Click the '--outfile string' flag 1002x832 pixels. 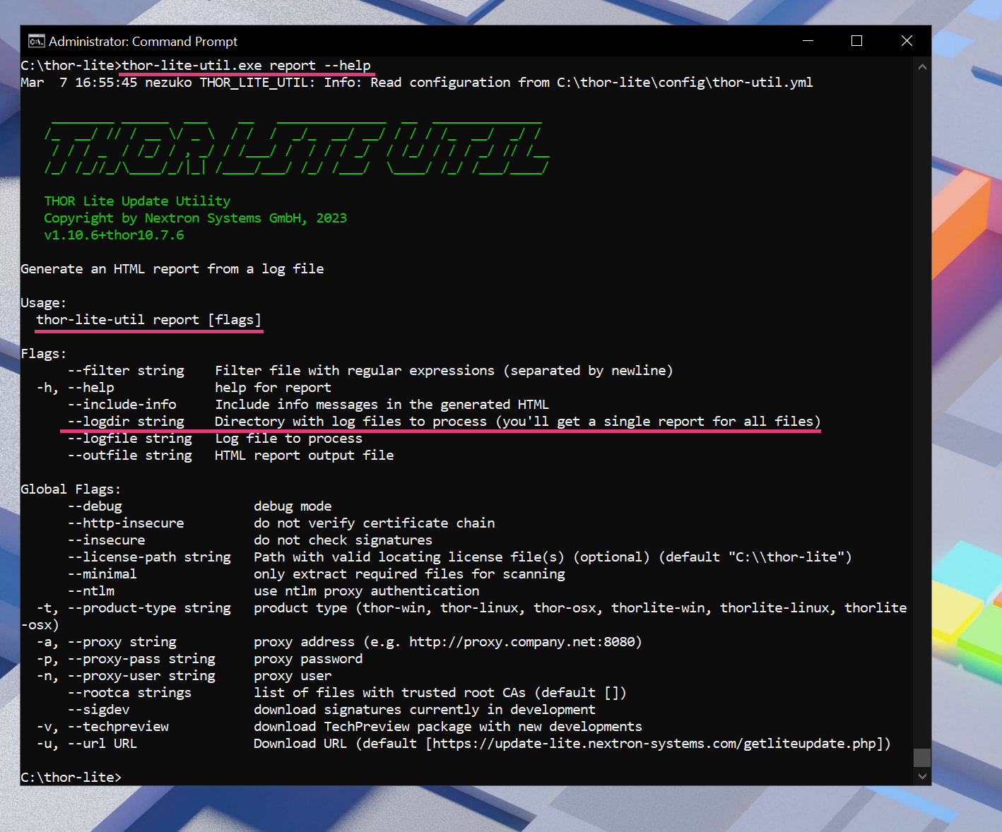click(x=130, y=456)
